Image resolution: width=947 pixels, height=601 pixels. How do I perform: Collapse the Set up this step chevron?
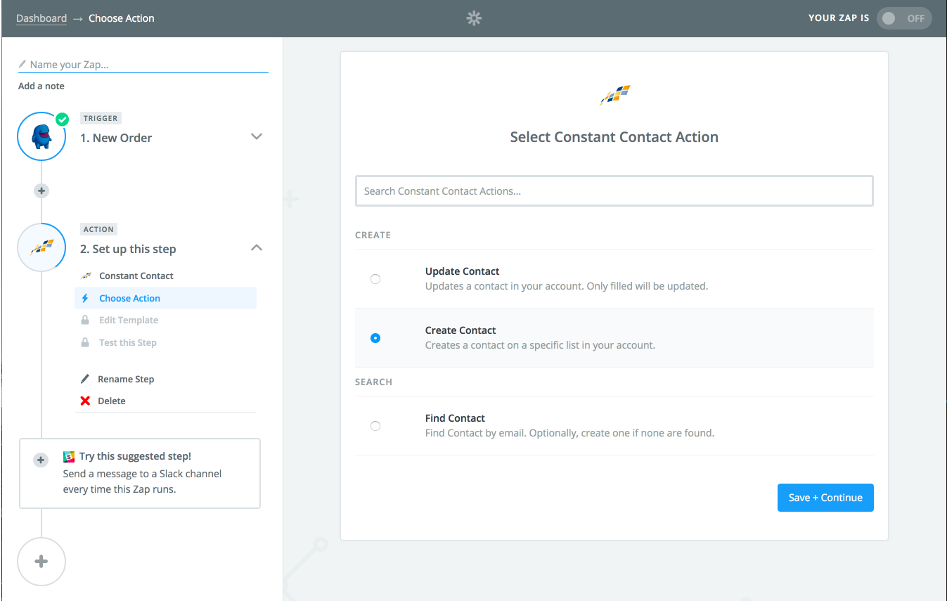tap(257, 247)
